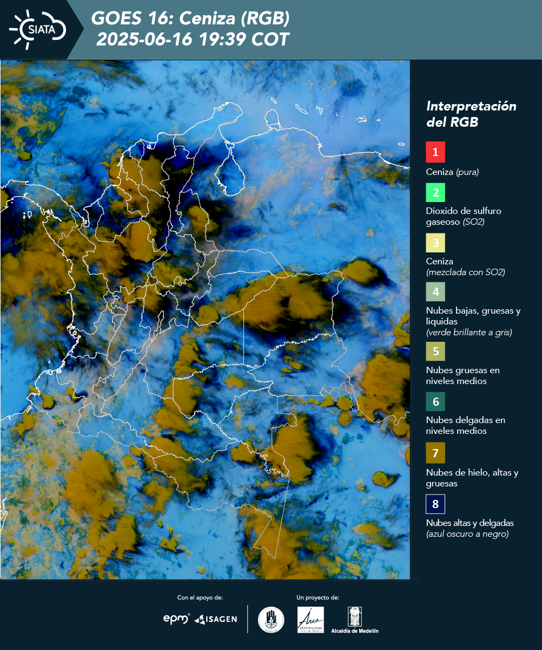Screen dimensions: 542x650
Task: Click the dark teal swatch numbered 6
Action: (435, 402)
